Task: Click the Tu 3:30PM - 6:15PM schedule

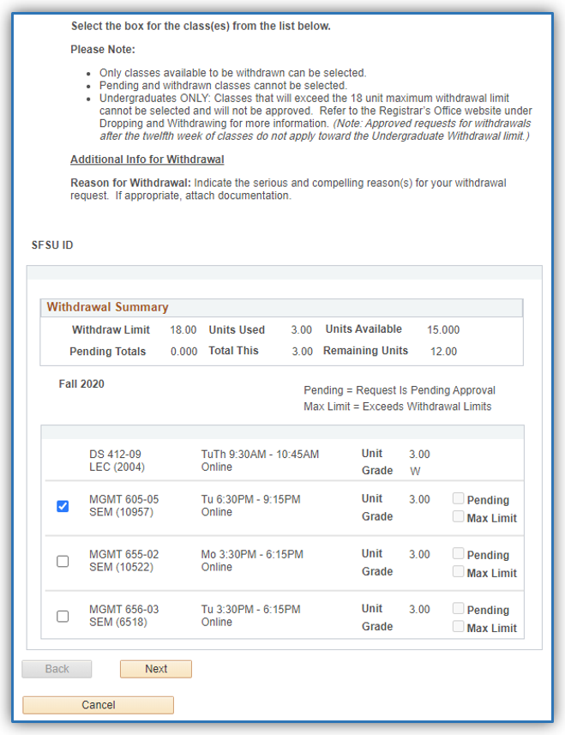Action: pos(250,610)
